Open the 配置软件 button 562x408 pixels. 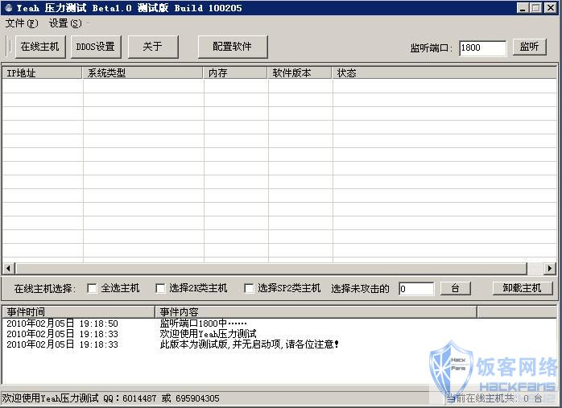click(233, 47)
